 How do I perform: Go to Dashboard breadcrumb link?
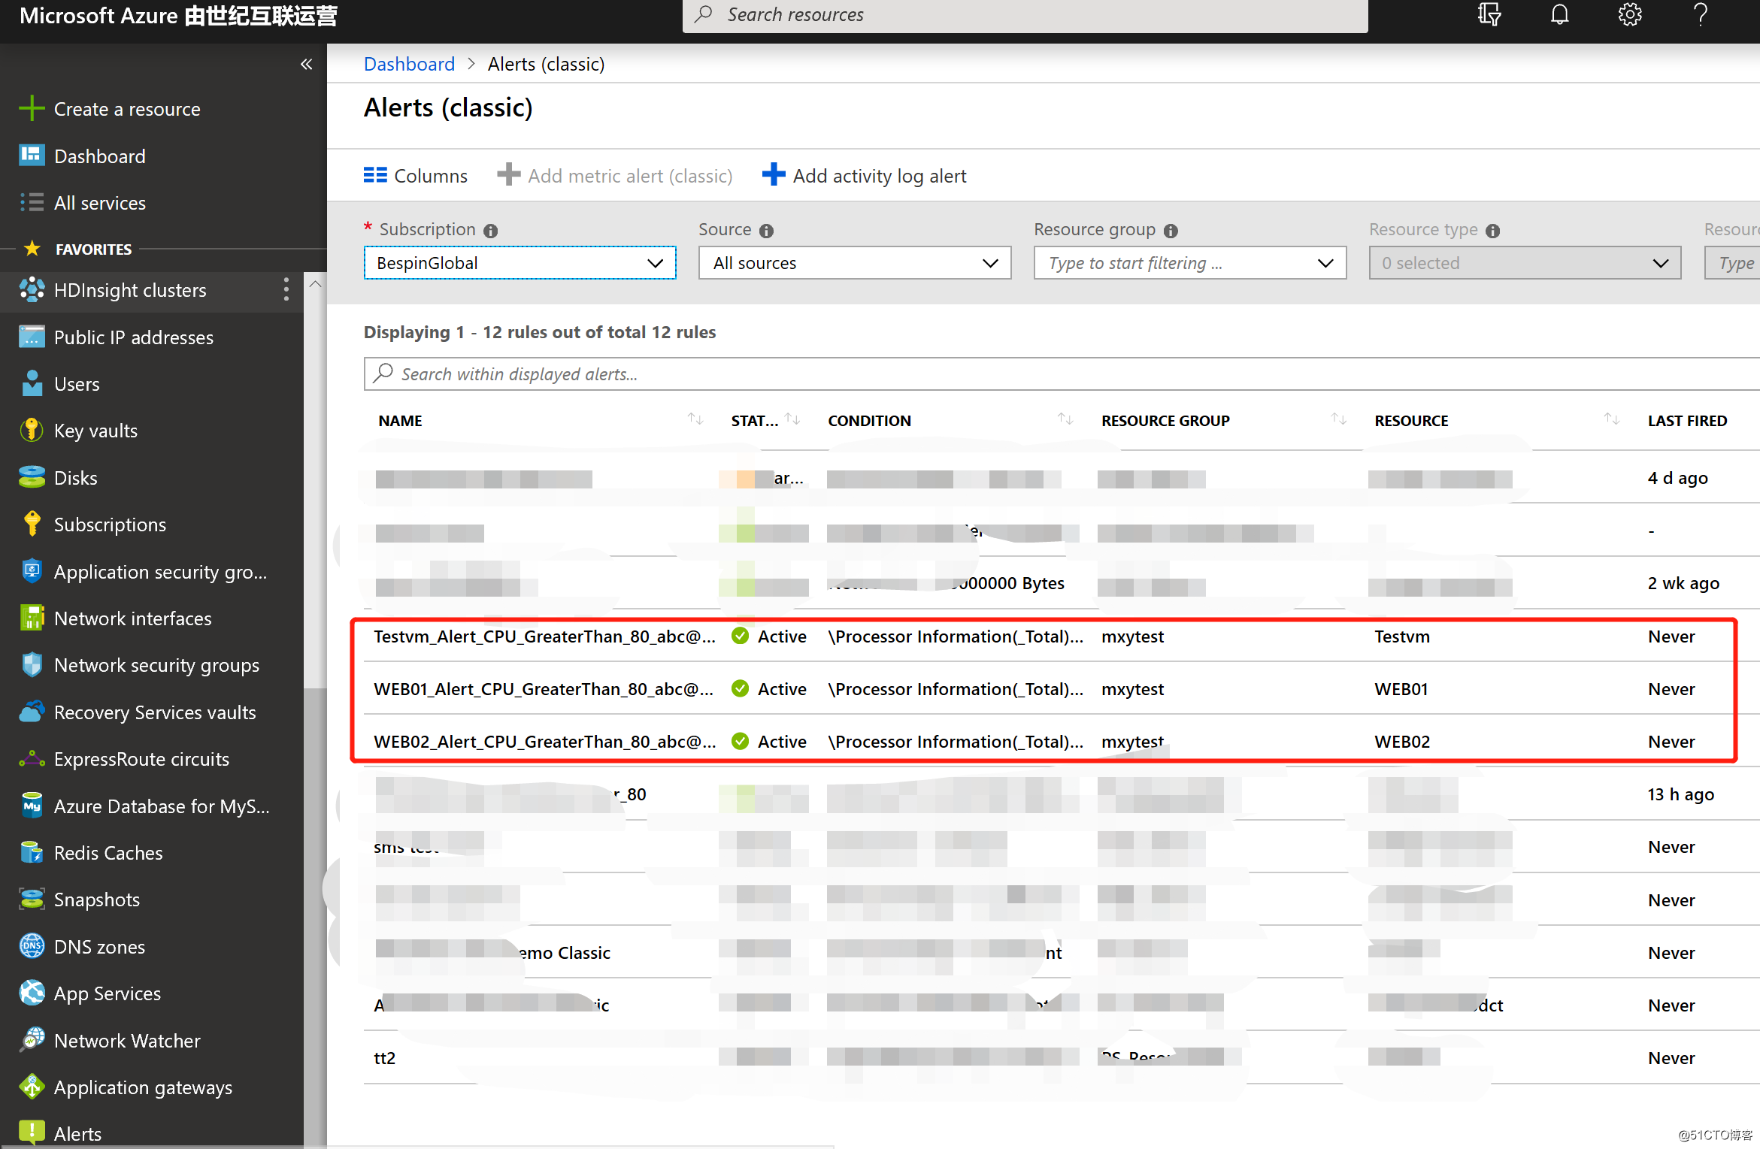409,64
